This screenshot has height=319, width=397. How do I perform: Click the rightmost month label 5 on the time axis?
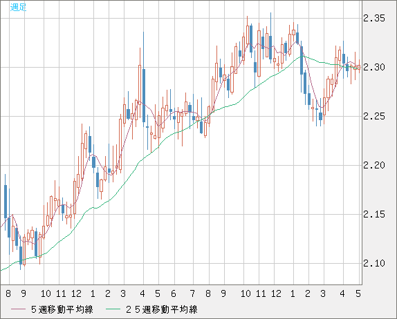point(358,293)
